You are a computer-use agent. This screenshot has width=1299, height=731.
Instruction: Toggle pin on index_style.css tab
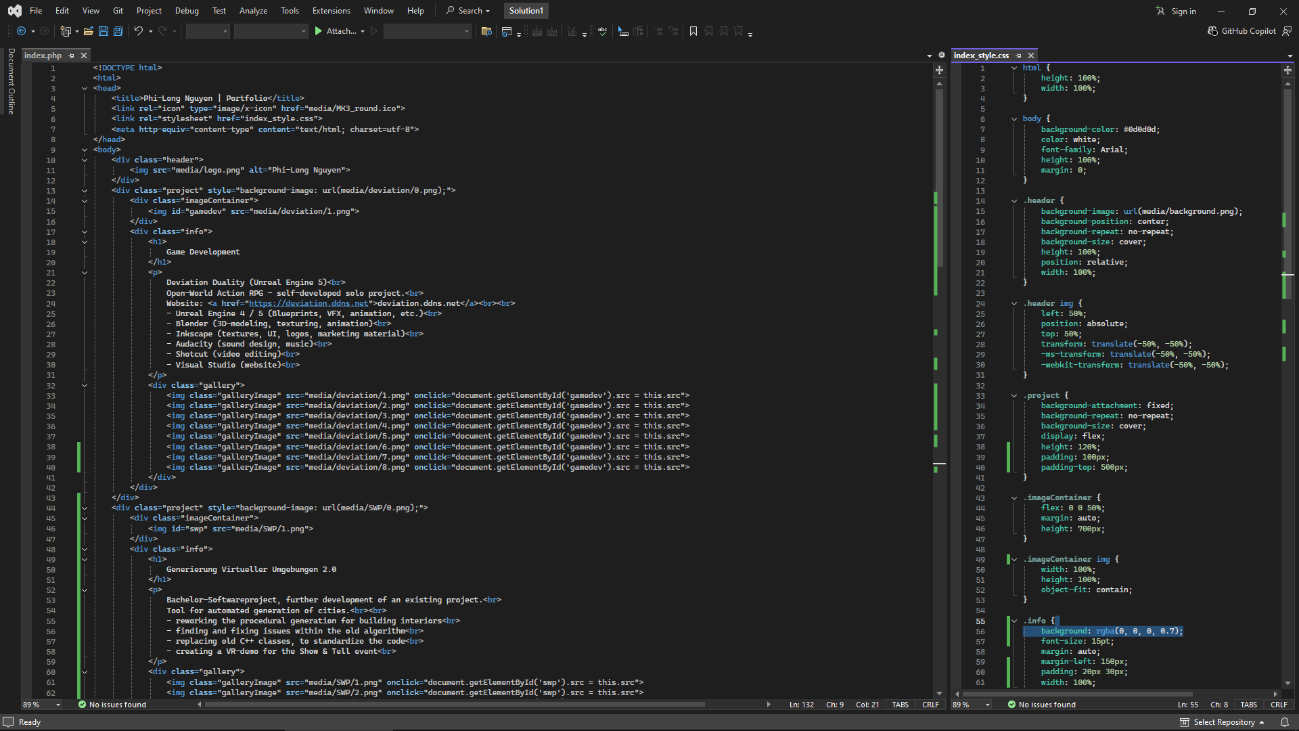tap(1018, 56)
